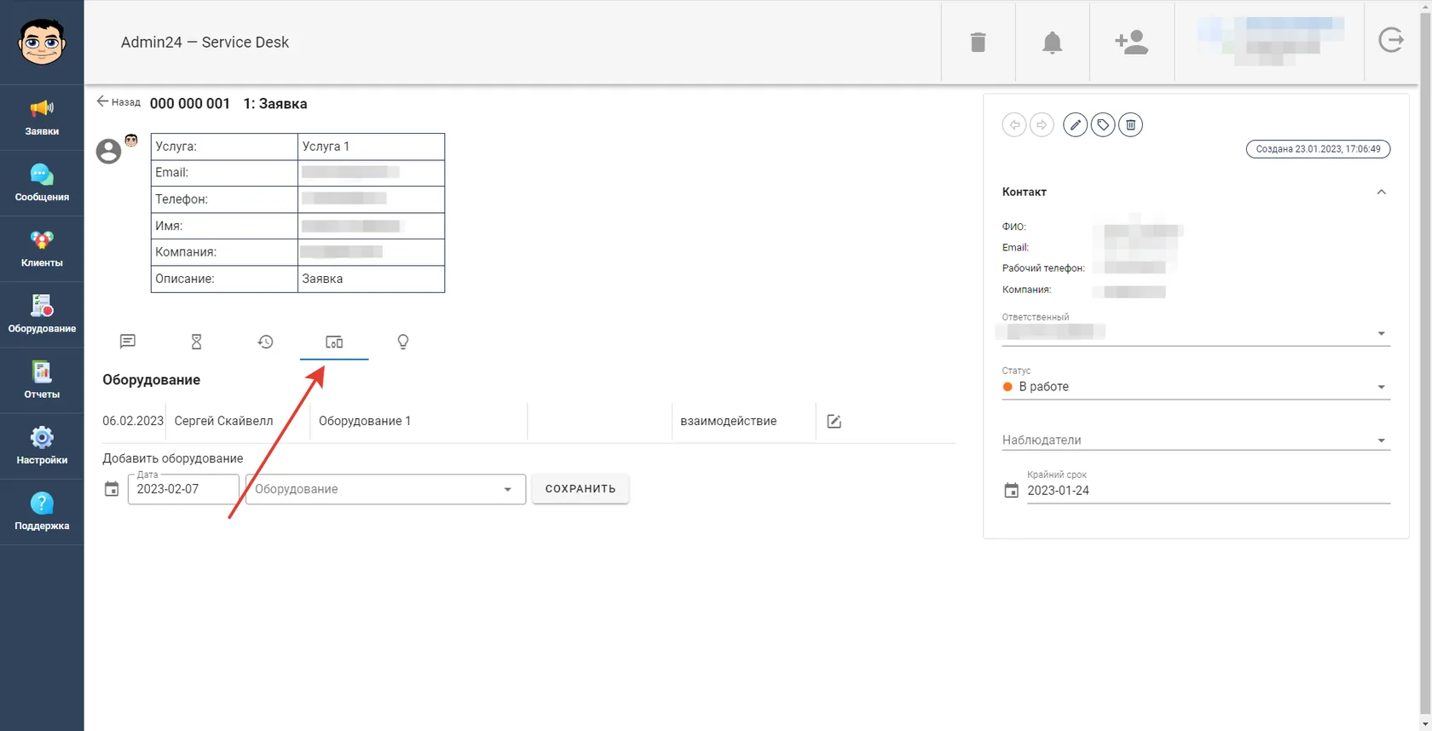Viewport: 1432px width, 731px height.
Task: Open the Заявки section in sidebar
Action: pyautogui.click(x=42, y=118)
